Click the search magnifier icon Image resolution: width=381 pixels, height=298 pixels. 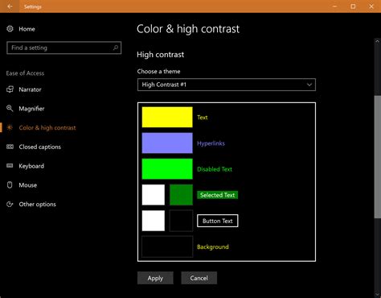pyautogui.click(x=116, y=48)
